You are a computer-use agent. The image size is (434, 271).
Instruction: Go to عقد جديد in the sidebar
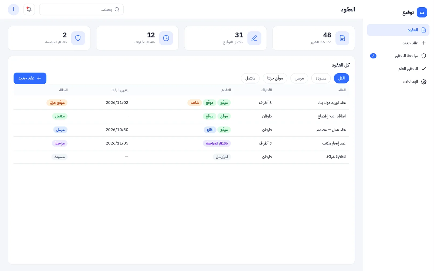[x=398, y=43]
